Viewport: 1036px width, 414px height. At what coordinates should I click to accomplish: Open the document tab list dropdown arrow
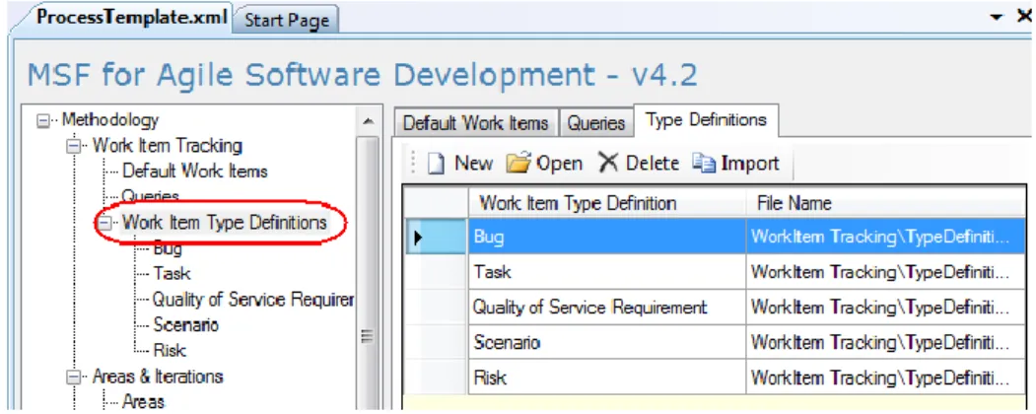997,17
